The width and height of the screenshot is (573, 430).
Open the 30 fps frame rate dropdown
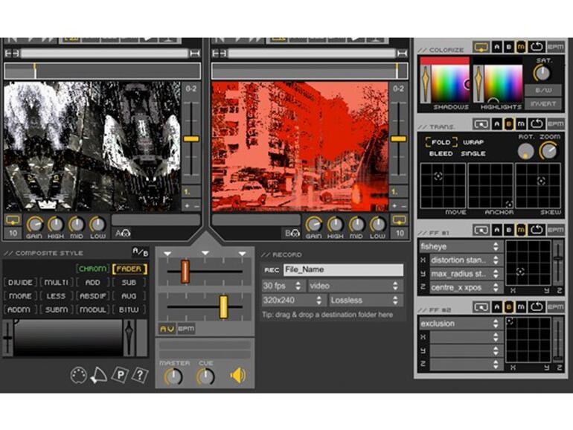pyautogui.click(x=283, y=286)
